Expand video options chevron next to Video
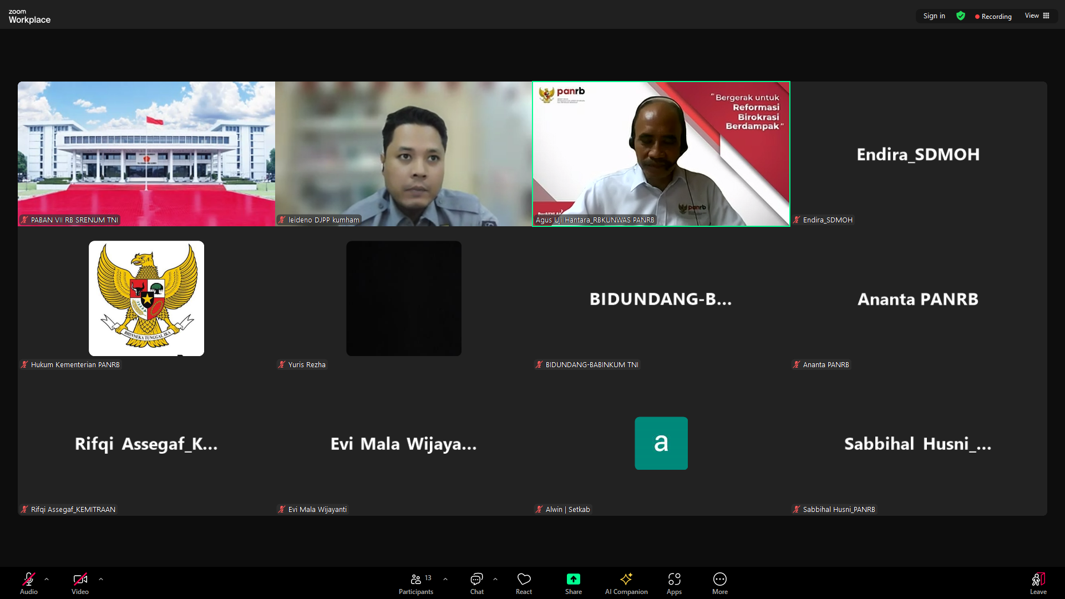The image size is (1065, 599). point(101,579)
